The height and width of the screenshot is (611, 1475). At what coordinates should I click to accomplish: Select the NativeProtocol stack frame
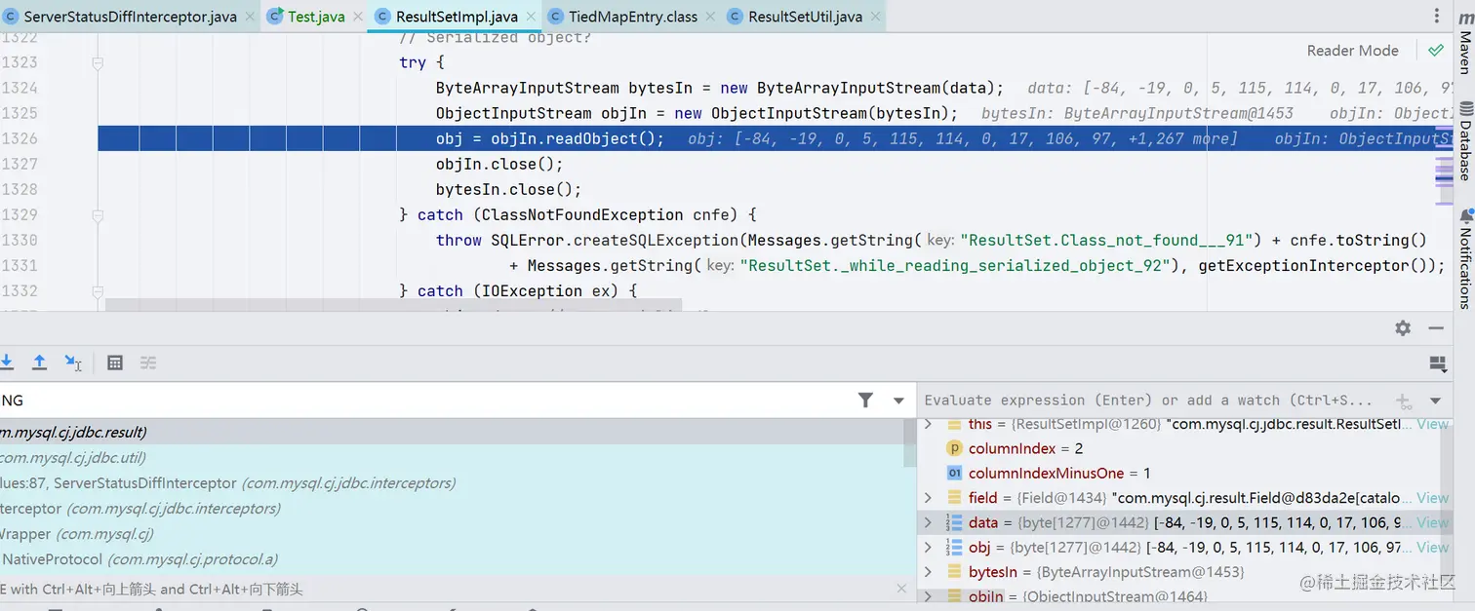tap(452, 559)
